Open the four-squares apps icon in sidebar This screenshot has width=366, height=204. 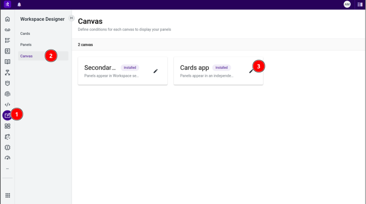[x=7, y=126]
